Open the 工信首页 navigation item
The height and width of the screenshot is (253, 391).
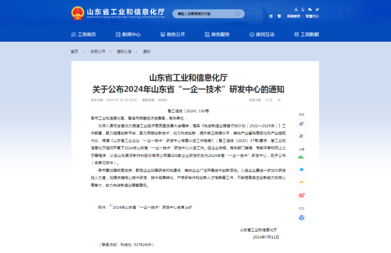click(x=83, y=34)
